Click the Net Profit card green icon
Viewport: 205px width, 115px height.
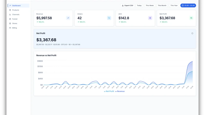[191, 18]
